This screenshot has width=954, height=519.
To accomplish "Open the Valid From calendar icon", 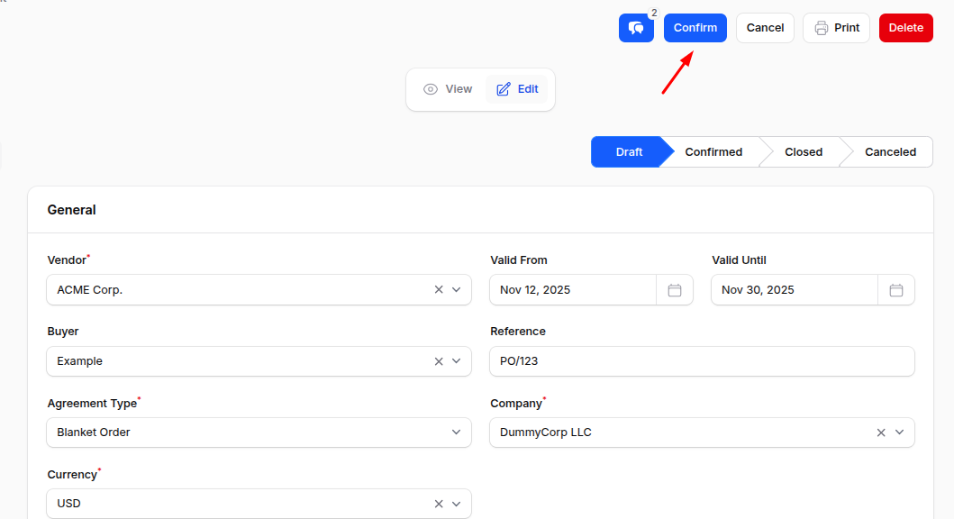I will pyautogui.click(x=675, y=290).
